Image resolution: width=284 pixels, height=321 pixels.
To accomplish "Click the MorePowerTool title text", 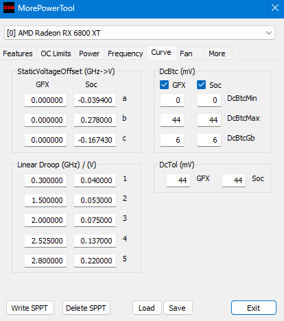I will point(46,8).
